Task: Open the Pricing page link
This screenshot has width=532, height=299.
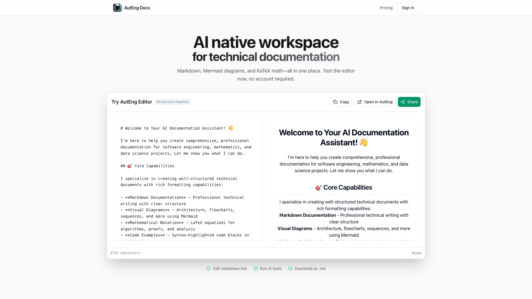Action: (386, 8)
